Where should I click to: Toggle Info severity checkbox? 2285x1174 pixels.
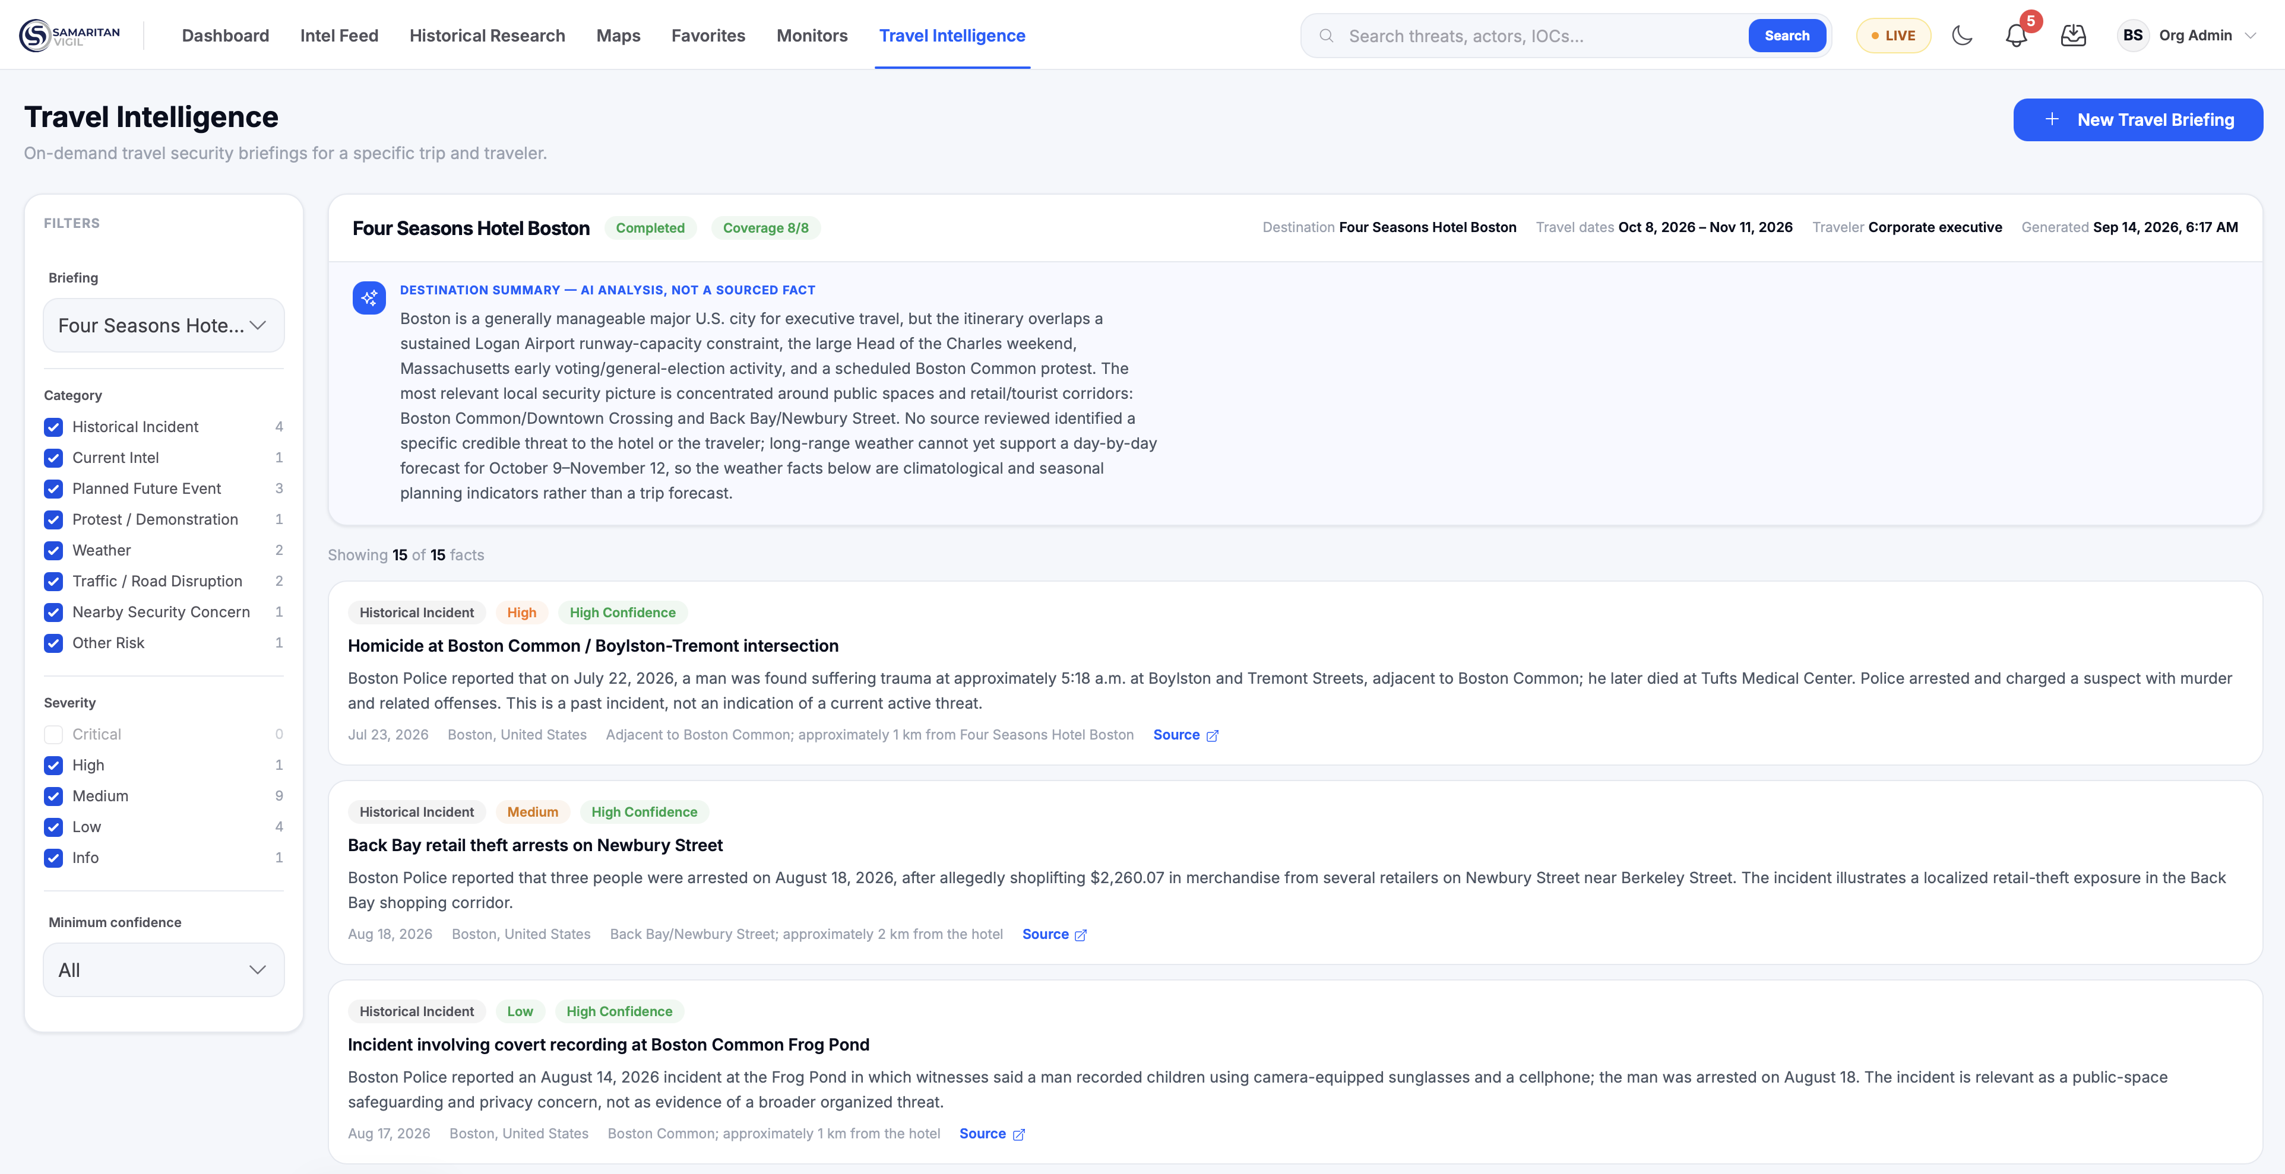[53, 858]
